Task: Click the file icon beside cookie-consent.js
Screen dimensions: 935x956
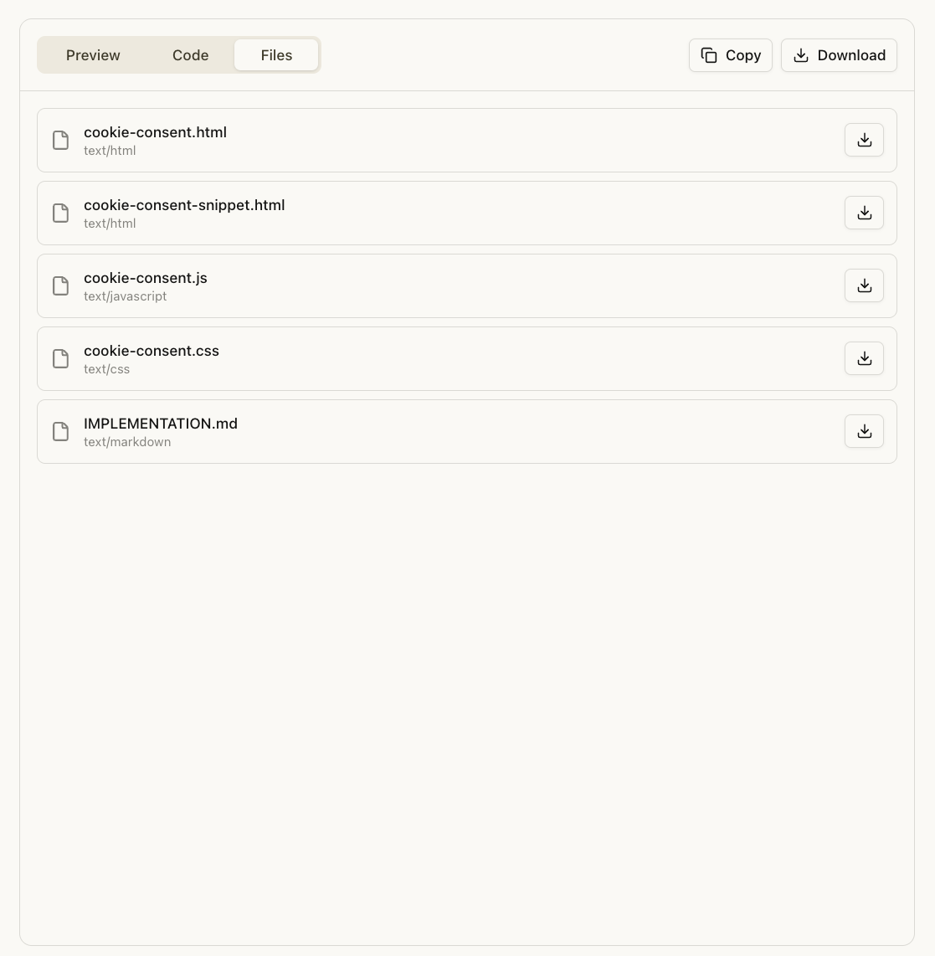Action: pyautogui.click(x=60, y=285)
